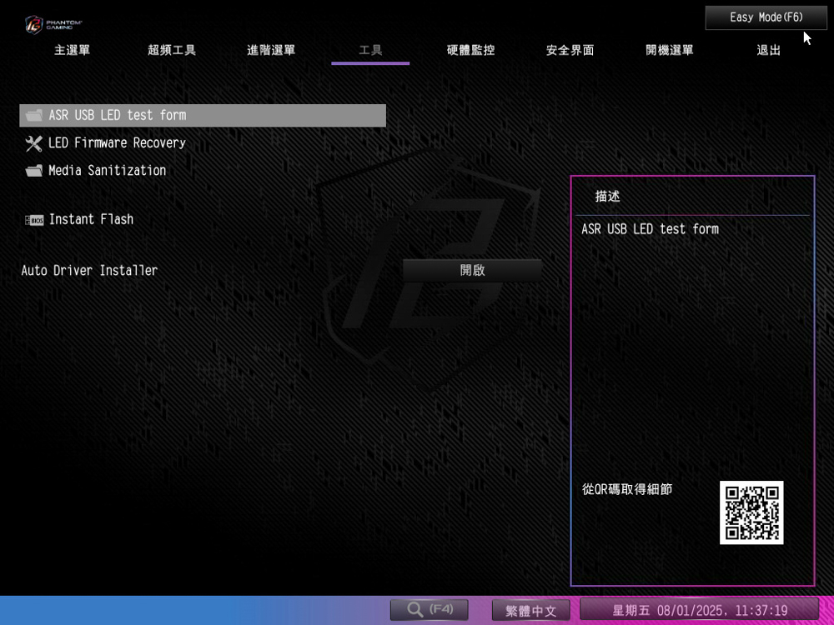The image size is (834, 625).
Task: Select the 工具 tools tab
Action: [370, 50]
